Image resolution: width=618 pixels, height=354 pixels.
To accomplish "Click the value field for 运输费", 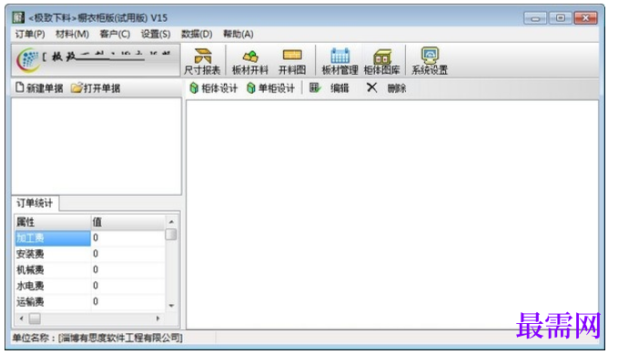I will [x=128, y=302].
